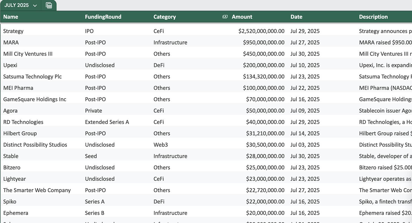Click the Private funding round cell

coord(93,111)
